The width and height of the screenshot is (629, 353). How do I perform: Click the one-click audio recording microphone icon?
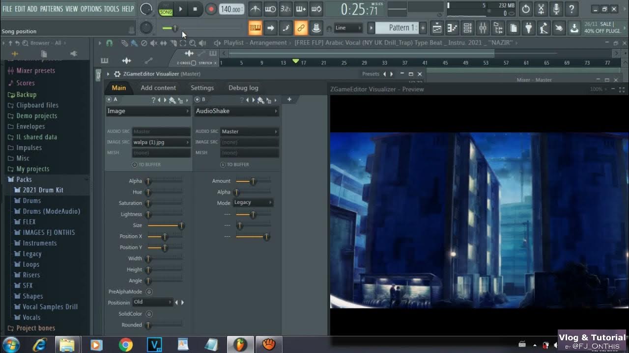pyautogui.click(x=556, y=9)
